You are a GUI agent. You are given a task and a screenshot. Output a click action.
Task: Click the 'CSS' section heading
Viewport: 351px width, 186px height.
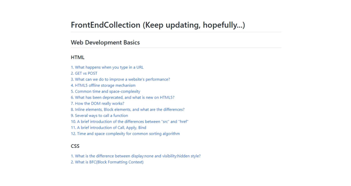[x=75, y=146]
